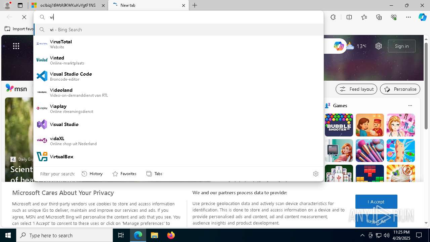Pick the Viaplay streaming suggestion
The image size is (430, 242).
(x=178, y=109)
